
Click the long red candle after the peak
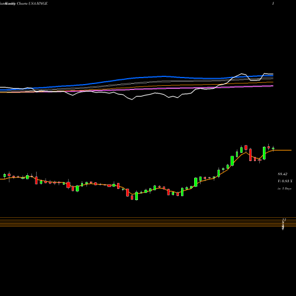click(x=250, y=155)
